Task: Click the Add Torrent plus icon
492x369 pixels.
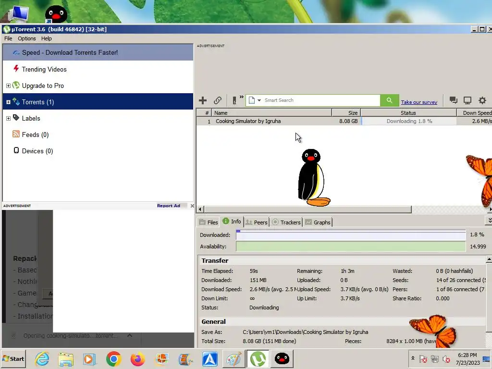Action: [x=203, y=100]
